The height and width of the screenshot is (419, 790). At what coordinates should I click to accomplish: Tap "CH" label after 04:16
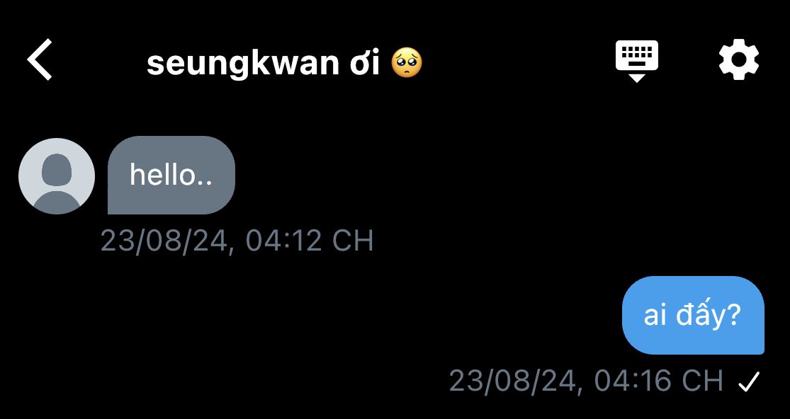click(x=703, y=381)
